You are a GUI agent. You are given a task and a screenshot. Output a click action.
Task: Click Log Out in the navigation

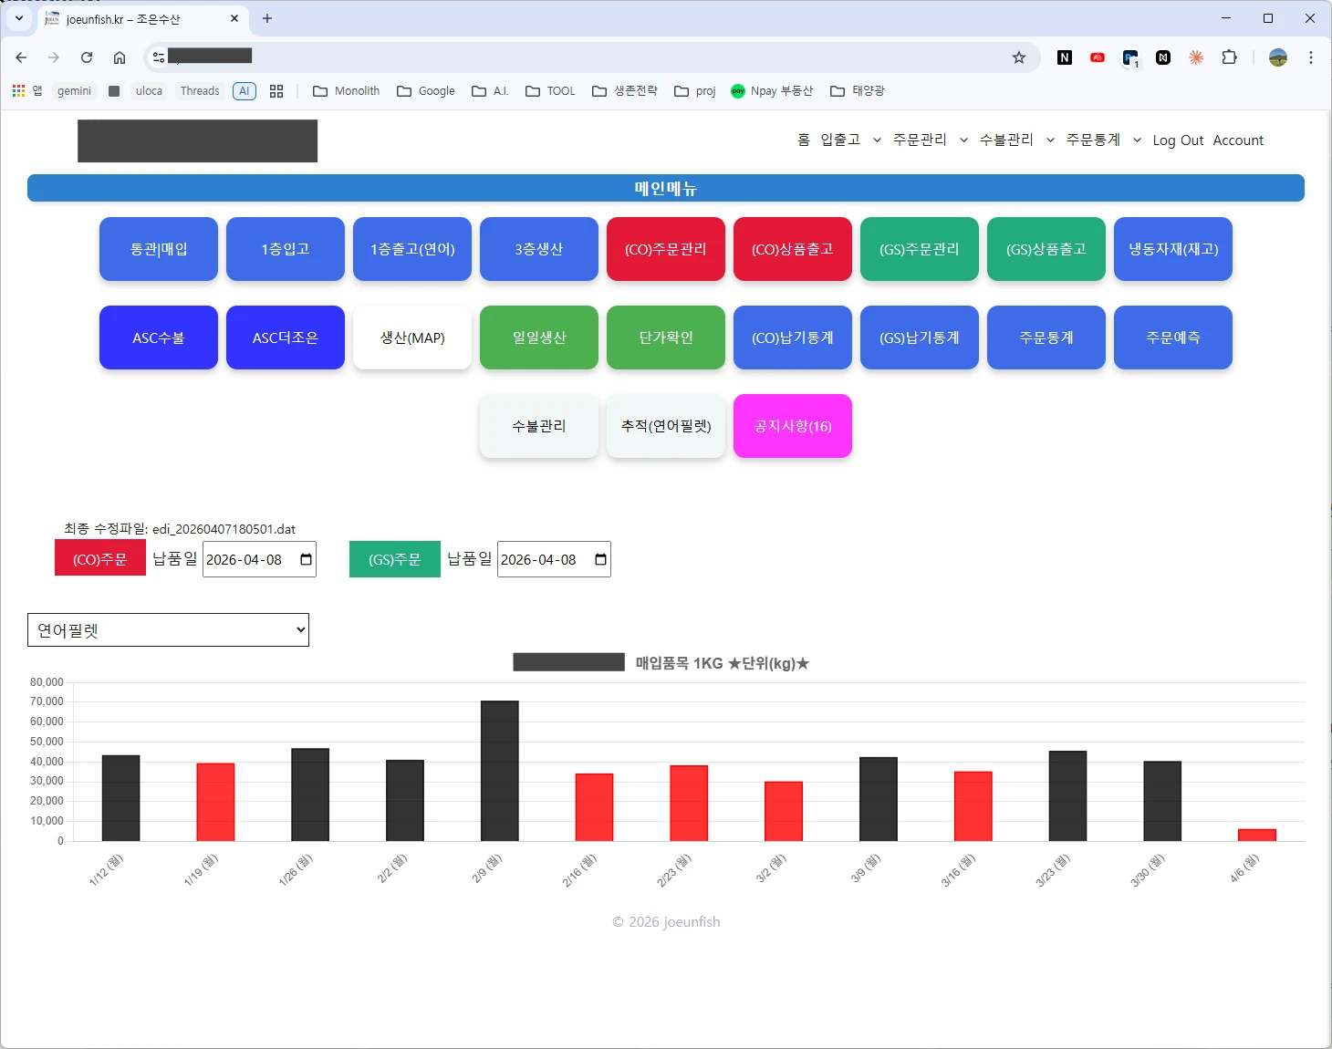[x=1178, y=140]
